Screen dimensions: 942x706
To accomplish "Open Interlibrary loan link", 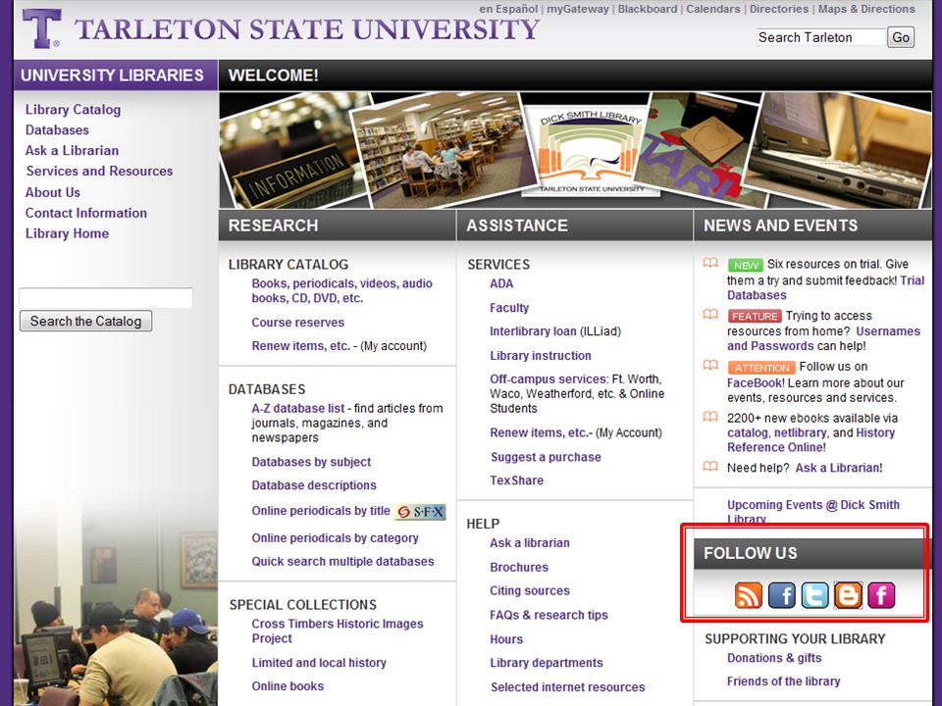I will click(x=533, y=331).
